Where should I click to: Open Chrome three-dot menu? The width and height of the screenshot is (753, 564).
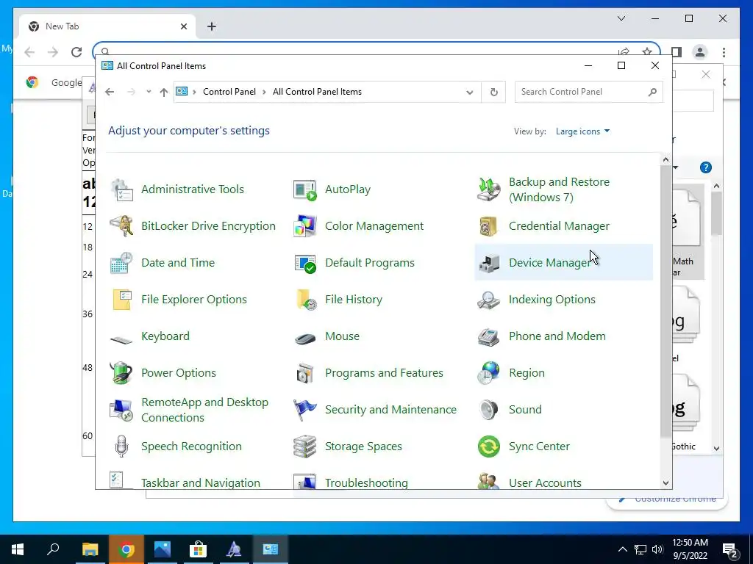pyautogui.click(x=724, y=52)
